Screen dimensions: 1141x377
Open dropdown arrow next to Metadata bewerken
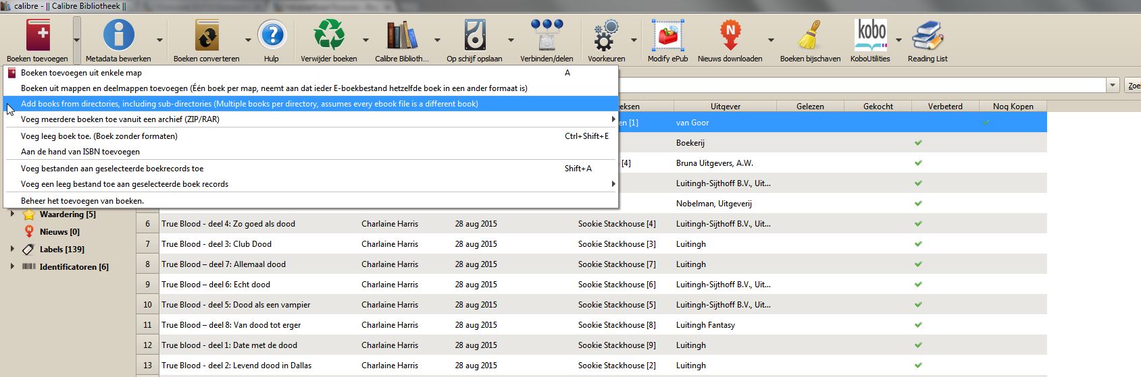pos(159,40)
